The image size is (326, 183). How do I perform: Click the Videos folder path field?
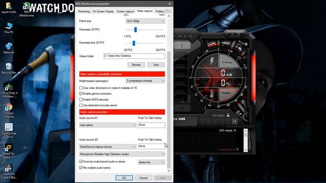(x=134, y=56)
